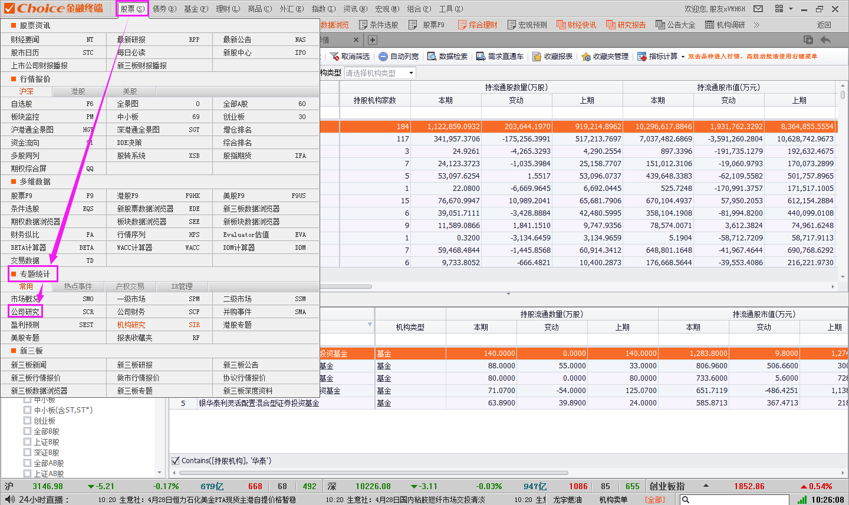The height and width of the screenshot is (505, 849).
Task: Select 公司研究 in the 专题统计 menu
Action: tap(25, 312)
